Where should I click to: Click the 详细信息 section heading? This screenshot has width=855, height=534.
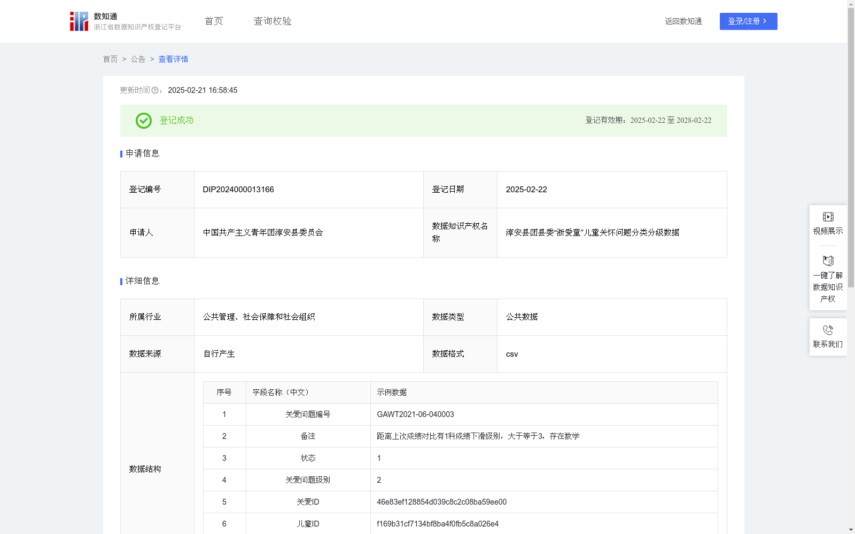click(143, 281)
